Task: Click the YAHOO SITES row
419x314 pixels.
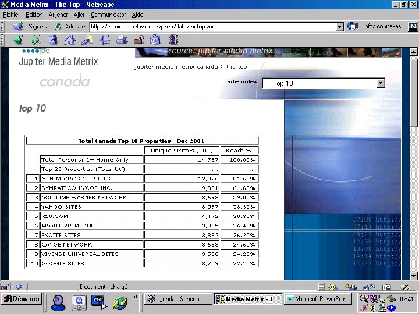Action: [x=143, y=206]
